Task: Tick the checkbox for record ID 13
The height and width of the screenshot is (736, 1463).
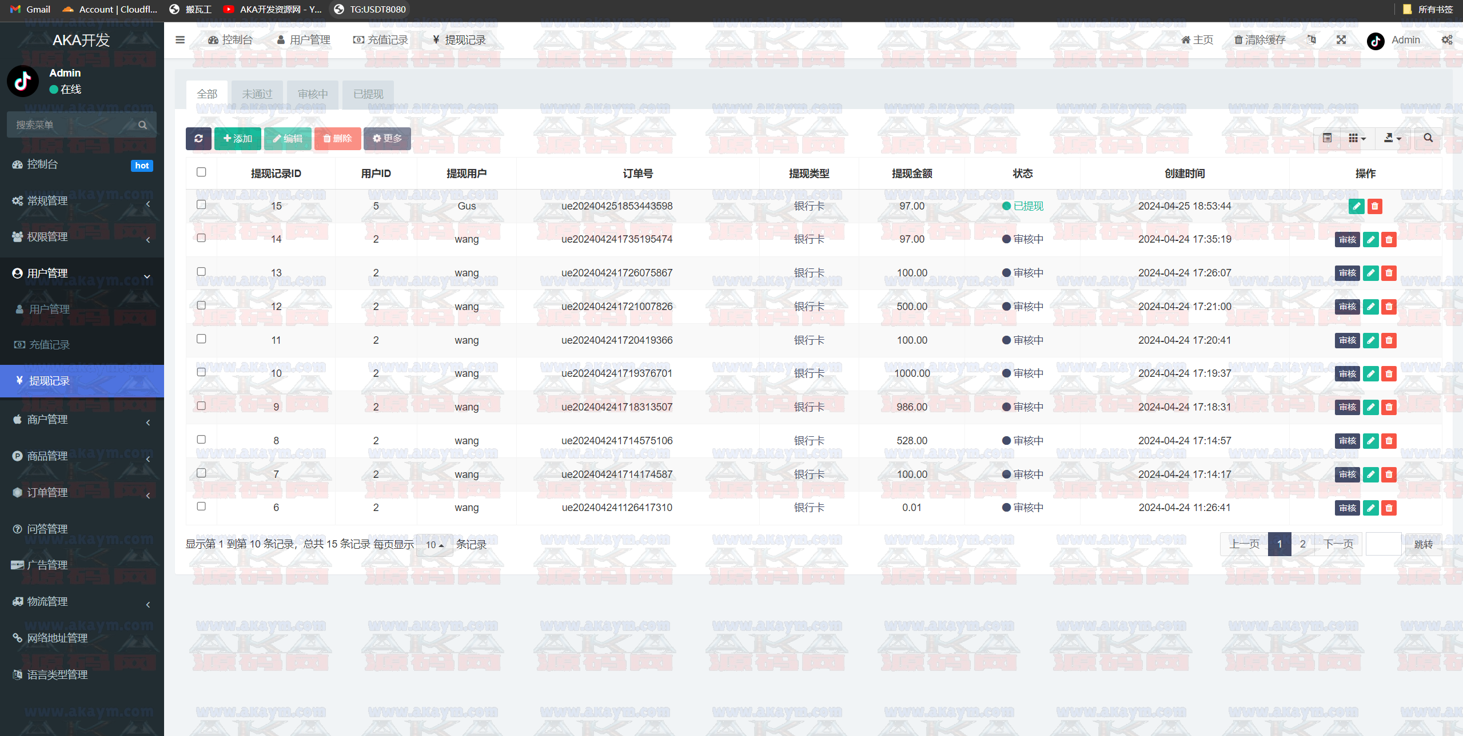Action: 201,272
